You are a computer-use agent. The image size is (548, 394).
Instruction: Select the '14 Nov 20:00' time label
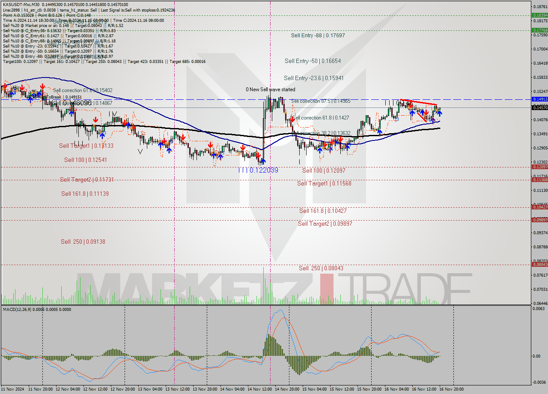(287, 389)
